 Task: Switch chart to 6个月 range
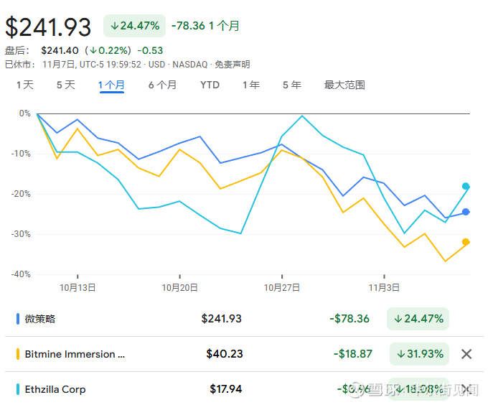click(x=163, y=85)
